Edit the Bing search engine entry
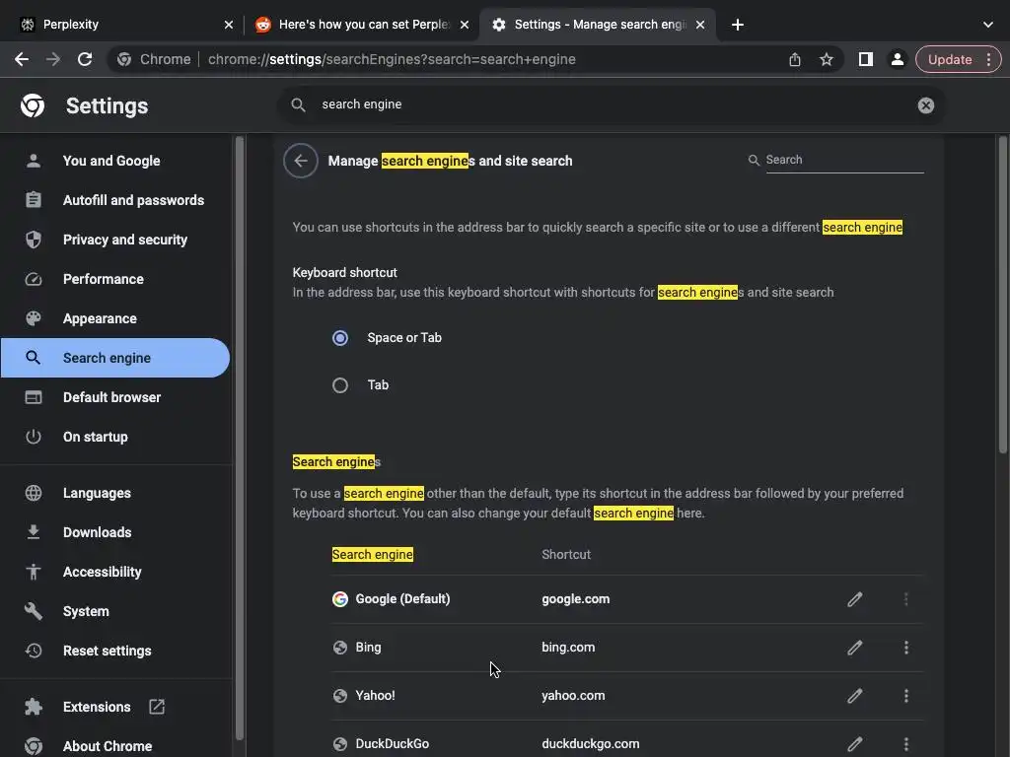The image size is (1010, 757). (x=855, y=648)
